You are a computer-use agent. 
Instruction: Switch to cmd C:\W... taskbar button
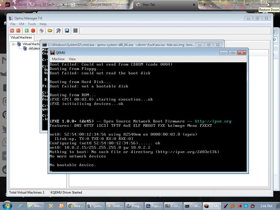(192, 206)
